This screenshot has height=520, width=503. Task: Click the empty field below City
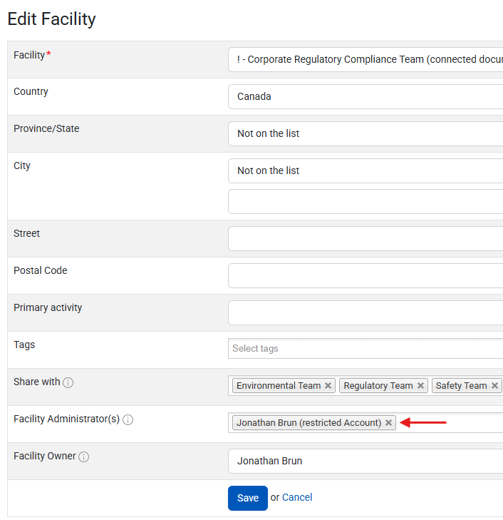pos(365,201)
